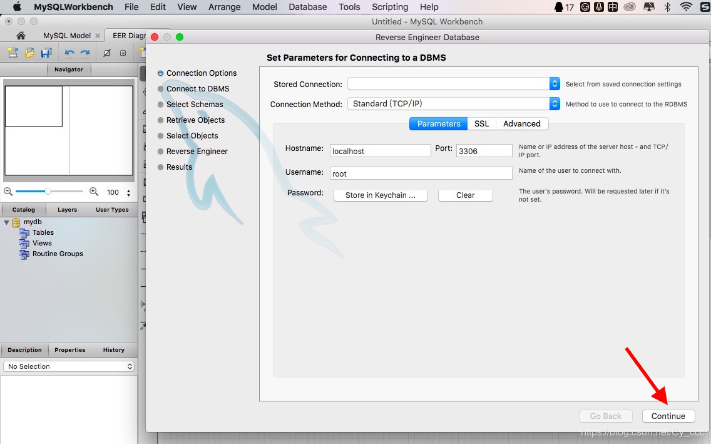711x444 pixels.
Task: Open the home screen tab icon
Action: (x=21, y=35)
